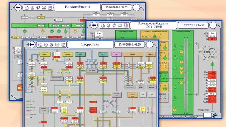Select the value 8965.00 in Энергетика
Screen dimensions: 226x127
[103, 112]
